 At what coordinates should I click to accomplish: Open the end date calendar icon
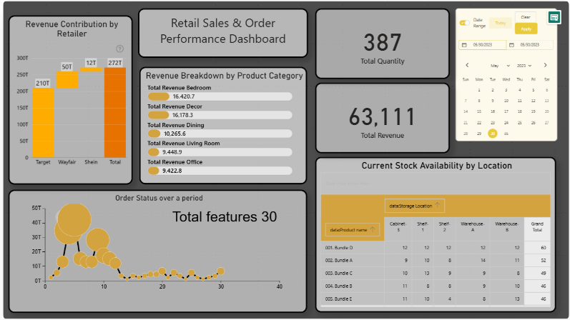[x=512, y=45]
